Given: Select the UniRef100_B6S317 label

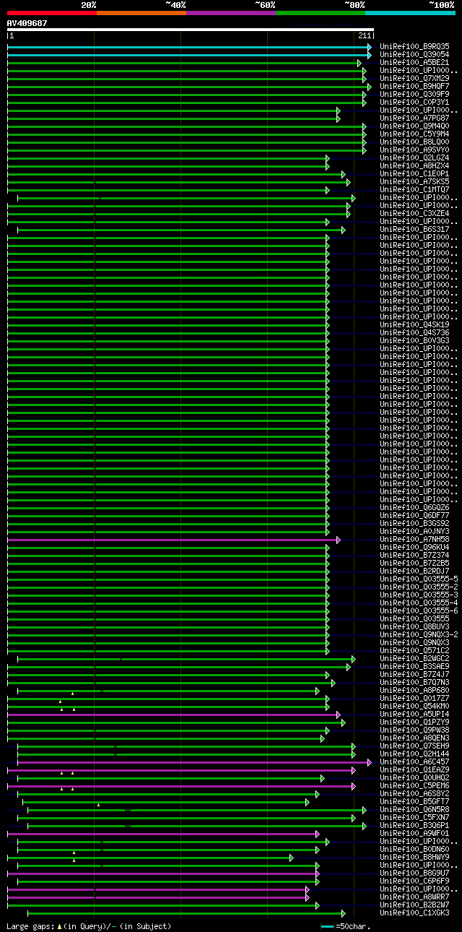Looking at the screenshot, I should click(414, 229).
